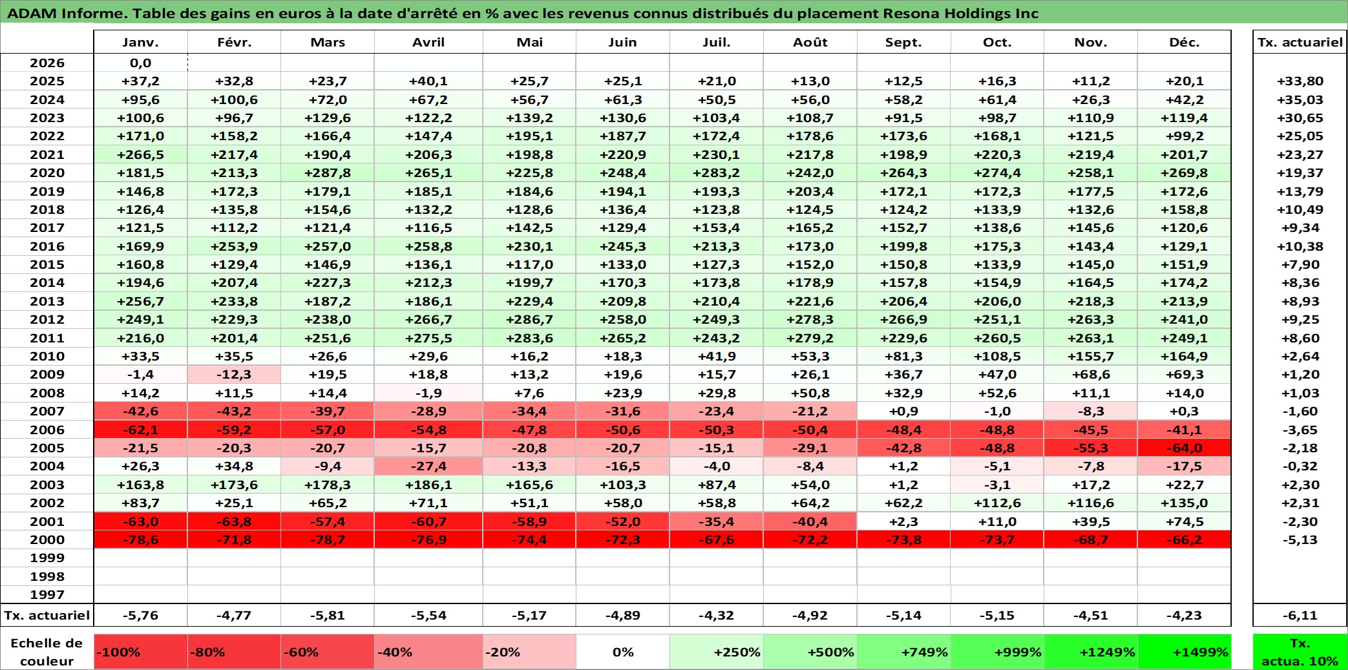Screen dimensions: 1348x670
Task: Click the 'Echelle de couleur' legend label
Action: tap(47, 652)
